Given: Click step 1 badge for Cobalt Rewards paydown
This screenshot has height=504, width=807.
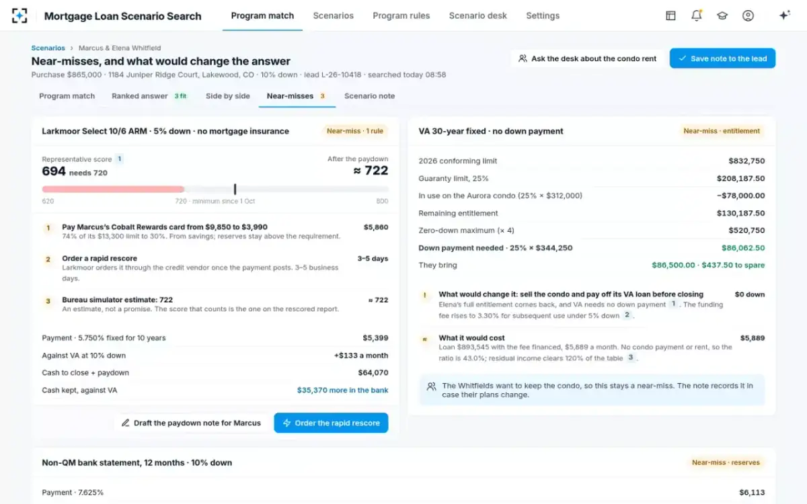Looking at the screenshot, I should 48,228.
